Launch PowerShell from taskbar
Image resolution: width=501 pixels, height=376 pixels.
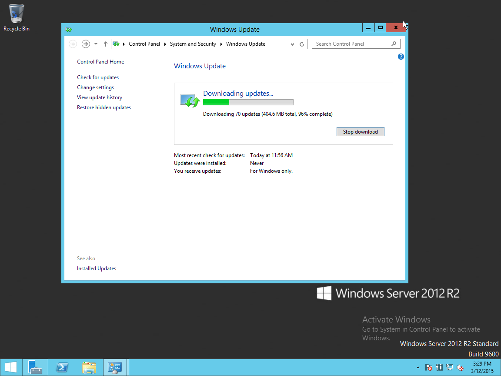point(62,367)
